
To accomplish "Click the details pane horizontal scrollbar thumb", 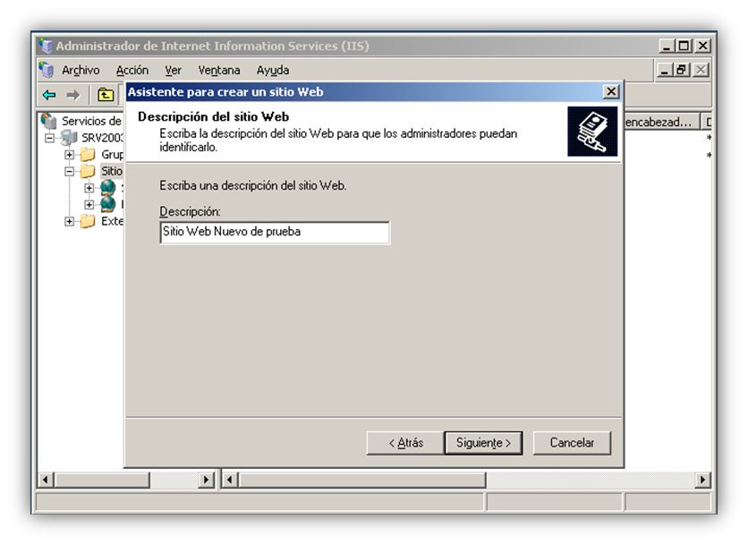I will tap(362, 480).
